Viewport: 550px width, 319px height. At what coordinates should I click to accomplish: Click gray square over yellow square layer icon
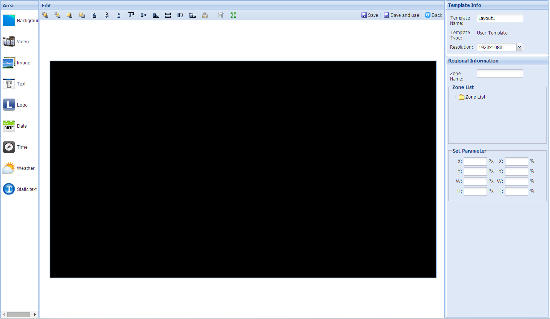click(82, 15)
